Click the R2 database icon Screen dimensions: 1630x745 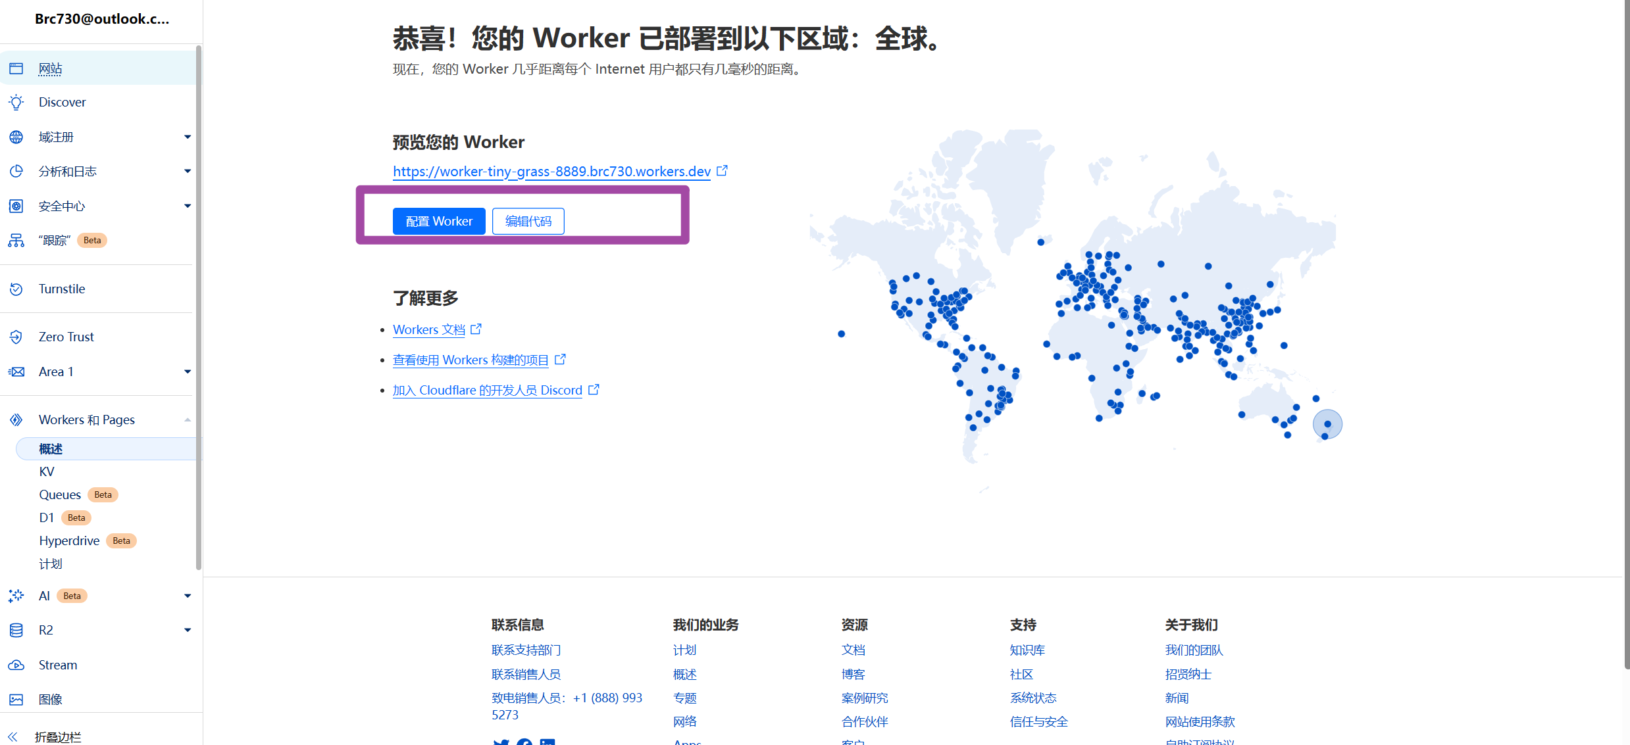[16, 630]
